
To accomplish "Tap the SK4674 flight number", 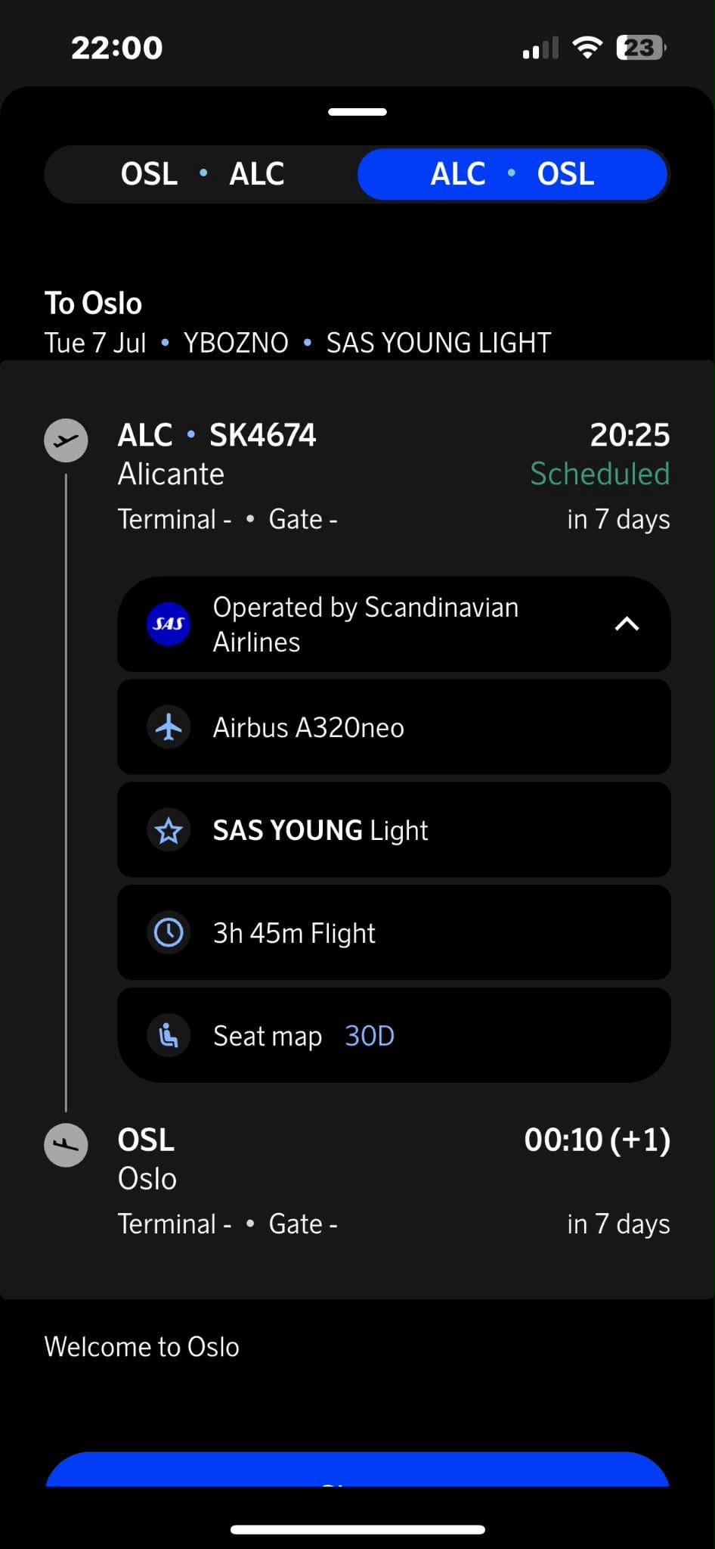I will tap(262, 435).
